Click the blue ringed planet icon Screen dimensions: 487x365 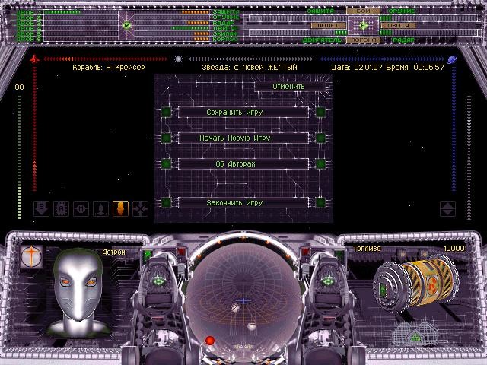click(452, 59)
